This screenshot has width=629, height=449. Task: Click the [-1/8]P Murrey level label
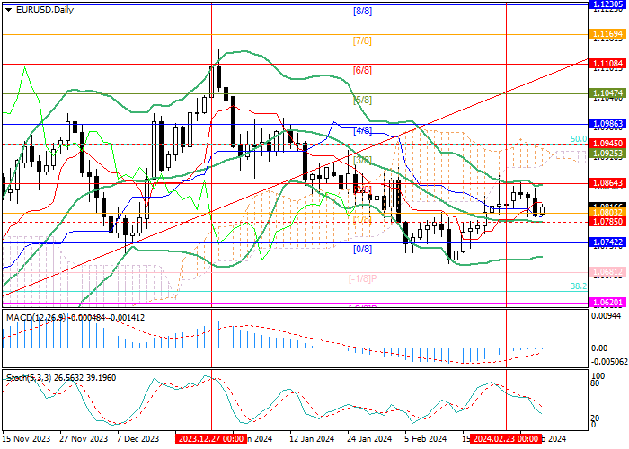pyautogui.click(x=362, y=278)
